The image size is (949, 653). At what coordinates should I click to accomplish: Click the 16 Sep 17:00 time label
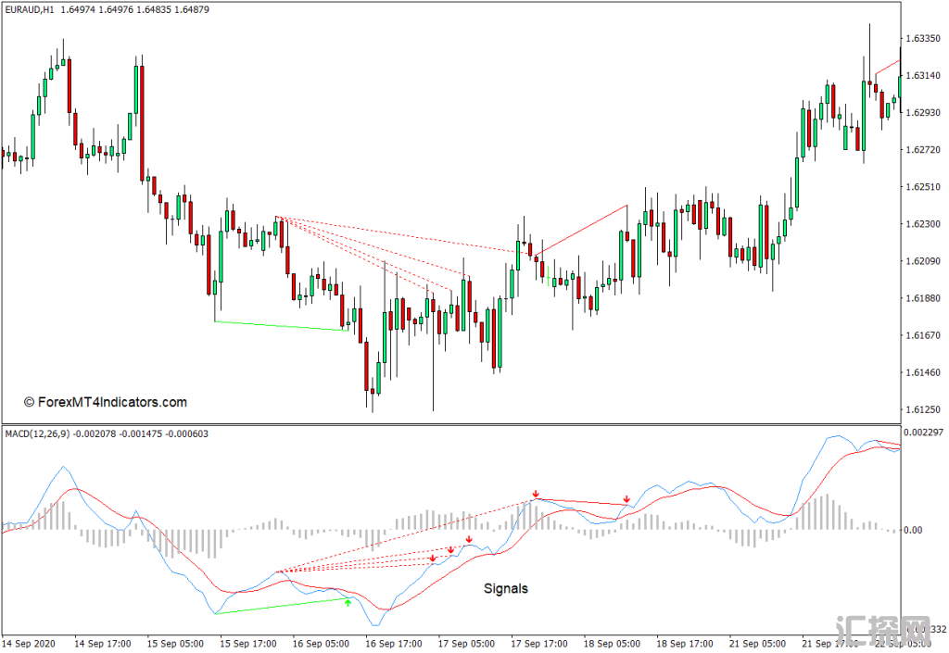[x=393, y=644]
